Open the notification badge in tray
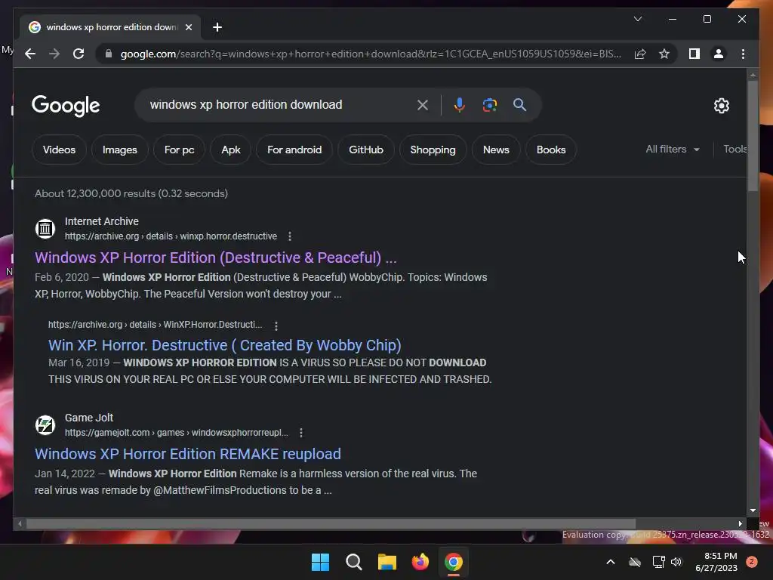This screenshot has width=773, height=580. (751, 562)
